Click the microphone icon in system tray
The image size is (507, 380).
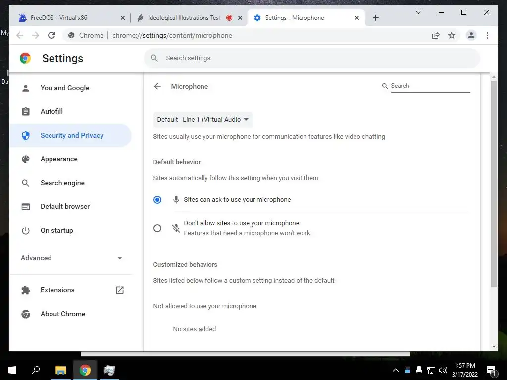pos(419,370)
